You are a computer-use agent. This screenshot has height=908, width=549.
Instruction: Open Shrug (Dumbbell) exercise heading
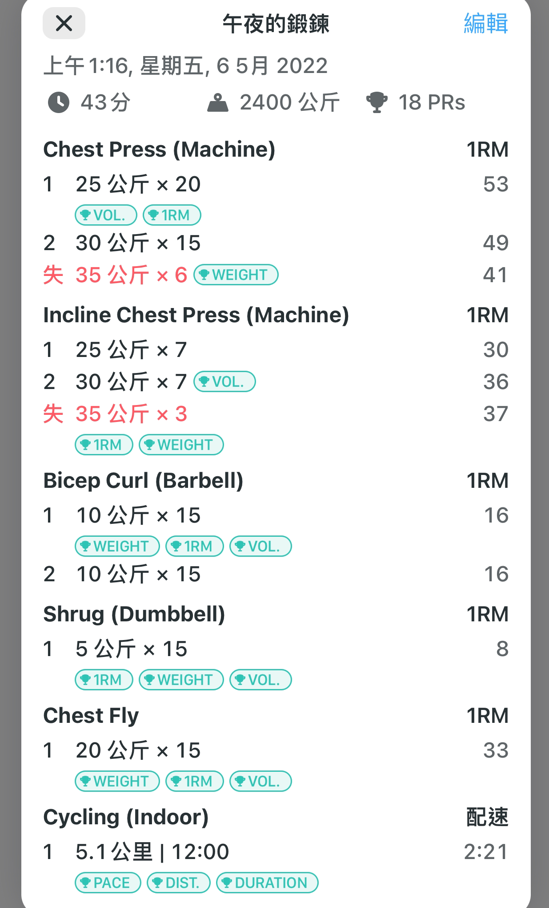pyautogui.click(x=134, y=614)
